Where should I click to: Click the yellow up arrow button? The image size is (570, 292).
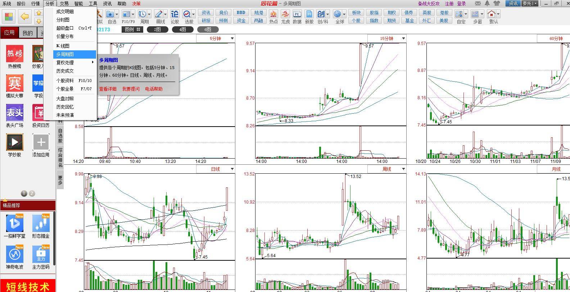tap(39, 13)
